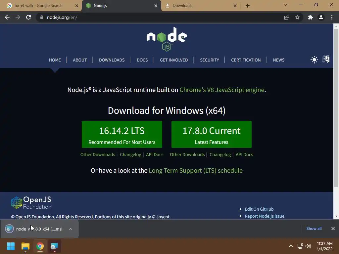Open API Docs under LTS
This screenshot has height=254, width=339.
coord(155,155)
